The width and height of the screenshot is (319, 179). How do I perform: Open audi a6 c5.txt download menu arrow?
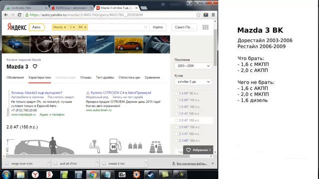[97, 163]
